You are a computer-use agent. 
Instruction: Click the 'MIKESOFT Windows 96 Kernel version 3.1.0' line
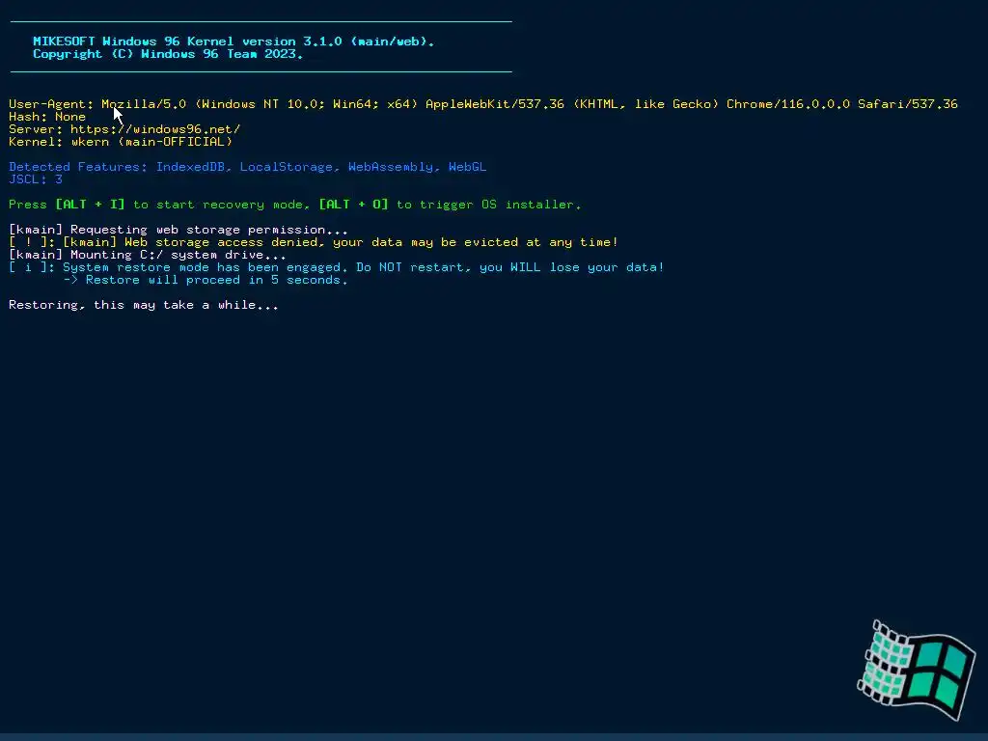point(233,41)
